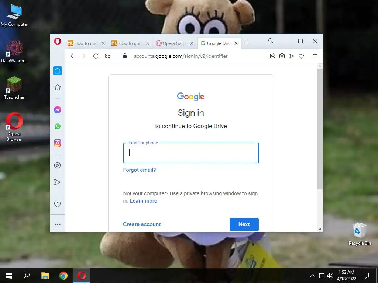The width and height of the screenshot is (378, 283).
Task: Click the Create account link
Action: [142, 224]
